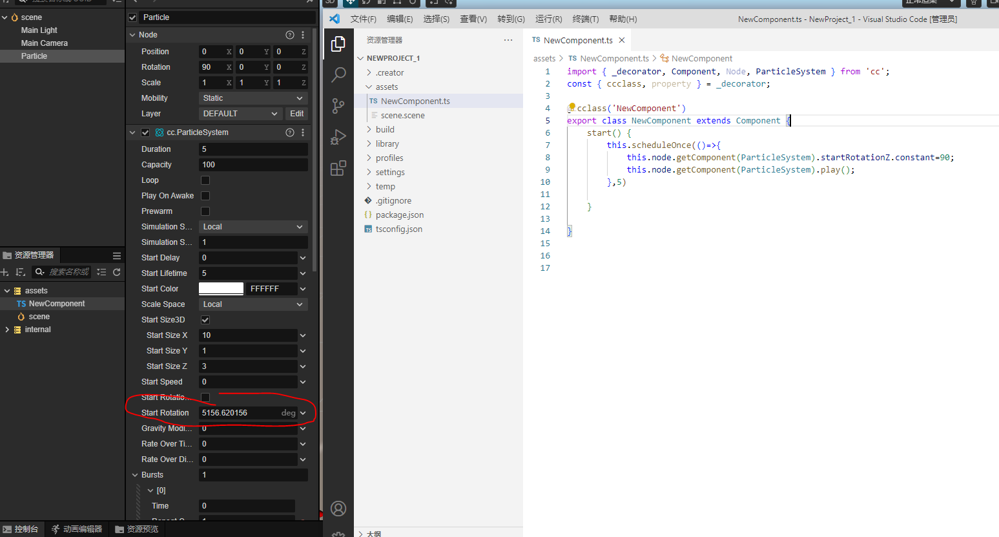Uncheck the Start Size3D checkbox
999x537 pixels.
coord(205,320)
